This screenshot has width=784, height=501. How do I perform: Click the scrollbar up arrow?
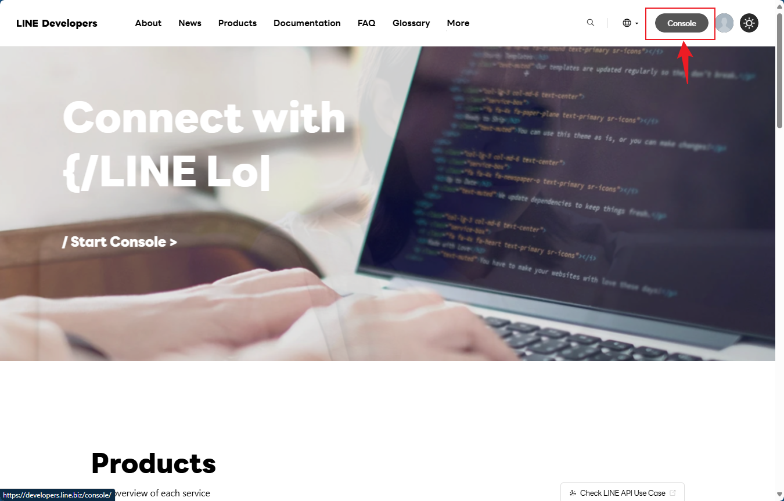coord(779,5)
